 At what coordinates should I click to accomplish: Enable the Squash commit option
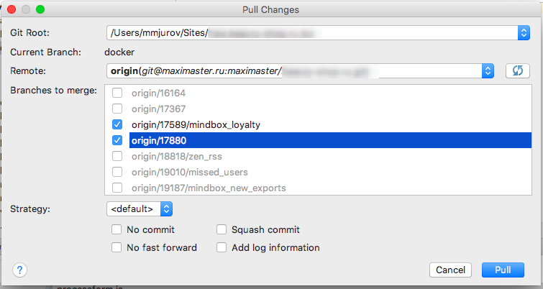pos(222,230)
